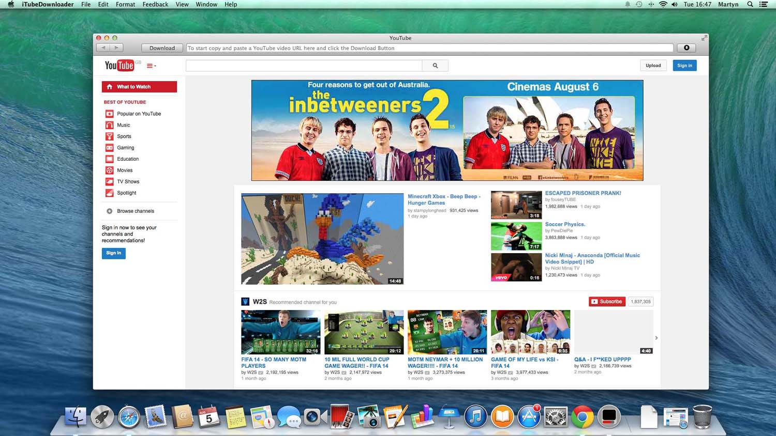The height and width of the screenshot is (436, 776).
Task: Click the Sign in button in the header
Action: [684, 66]
